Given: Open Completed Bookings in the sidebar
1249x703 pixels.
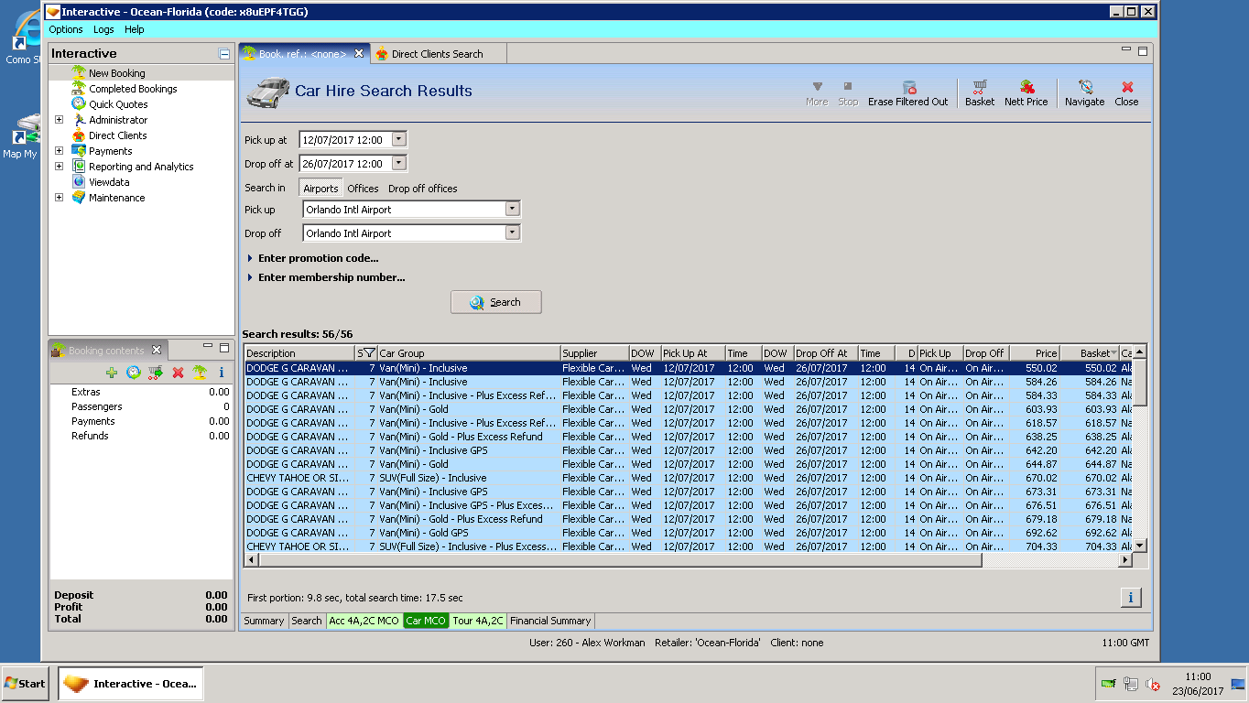Looking at the screenshot, I should click(x=133, y=89).
